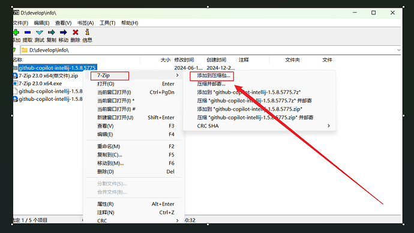Viewport: 414px width, 233px height.
Task: Click the Info (信息) toolbar icon
Action: 88,32
